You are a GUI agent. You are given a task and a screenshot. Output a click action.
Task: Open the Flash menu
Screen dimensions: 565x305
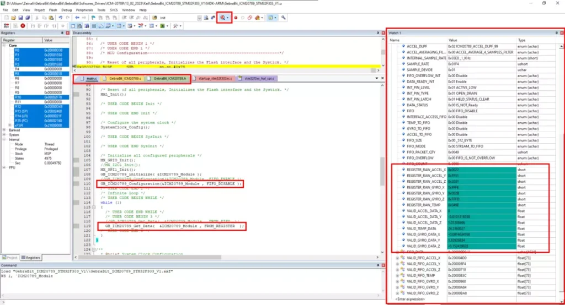pos(53,10)
